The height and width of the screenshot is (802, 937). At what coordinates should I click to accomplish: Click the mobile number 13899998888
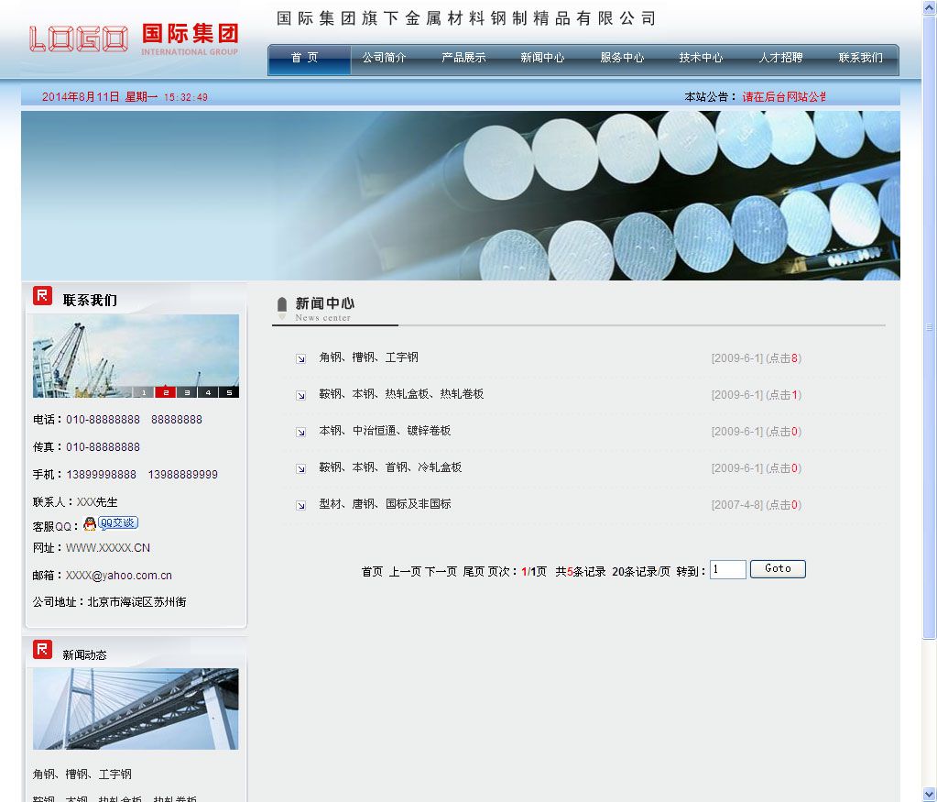[x=101, y=475]
